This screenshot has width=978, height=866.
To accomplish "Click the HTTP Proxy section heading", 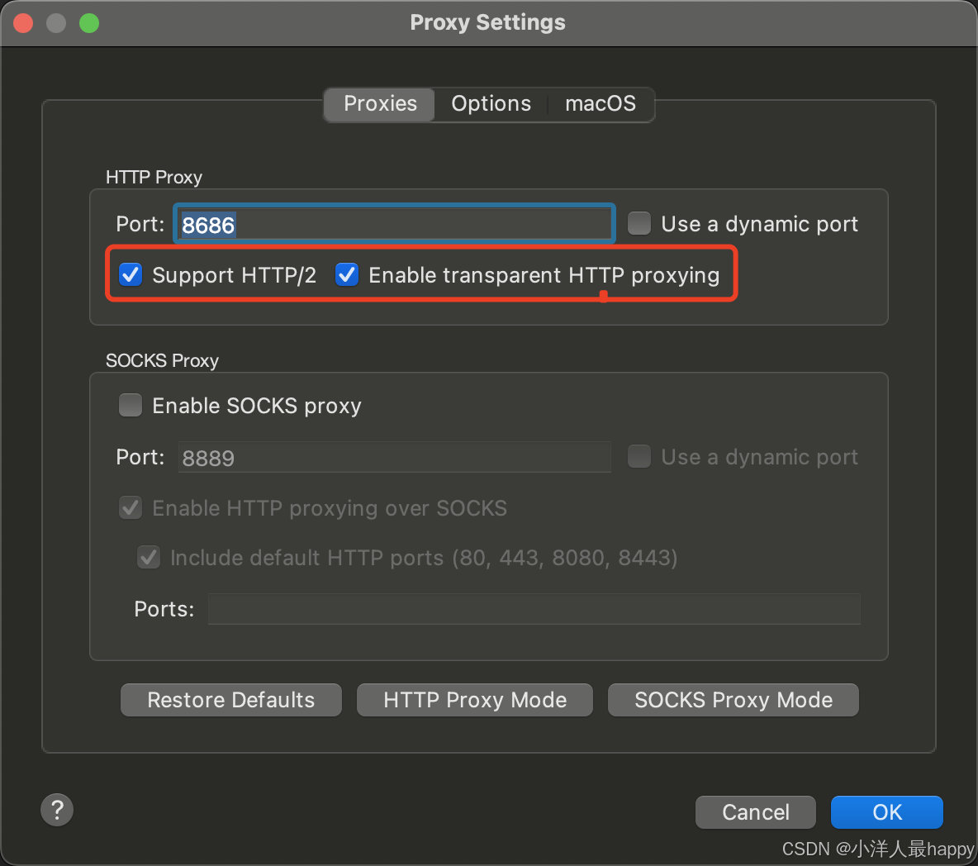I will point(154,177).
